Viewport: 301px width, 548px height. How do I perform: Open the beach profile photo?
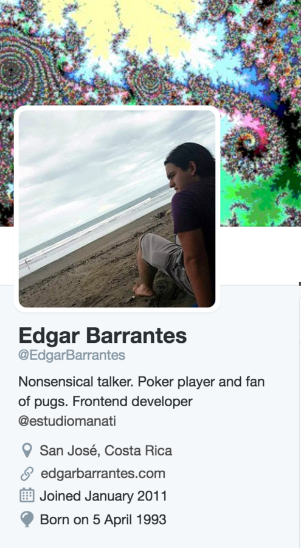tap(117, 209)
